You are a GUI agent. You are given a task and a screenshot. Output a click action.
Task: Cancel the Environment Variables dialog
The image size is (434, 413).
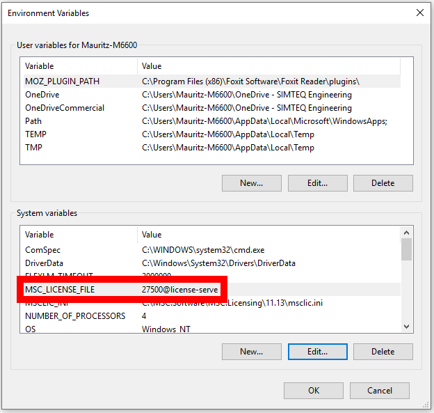coord(380,391)
